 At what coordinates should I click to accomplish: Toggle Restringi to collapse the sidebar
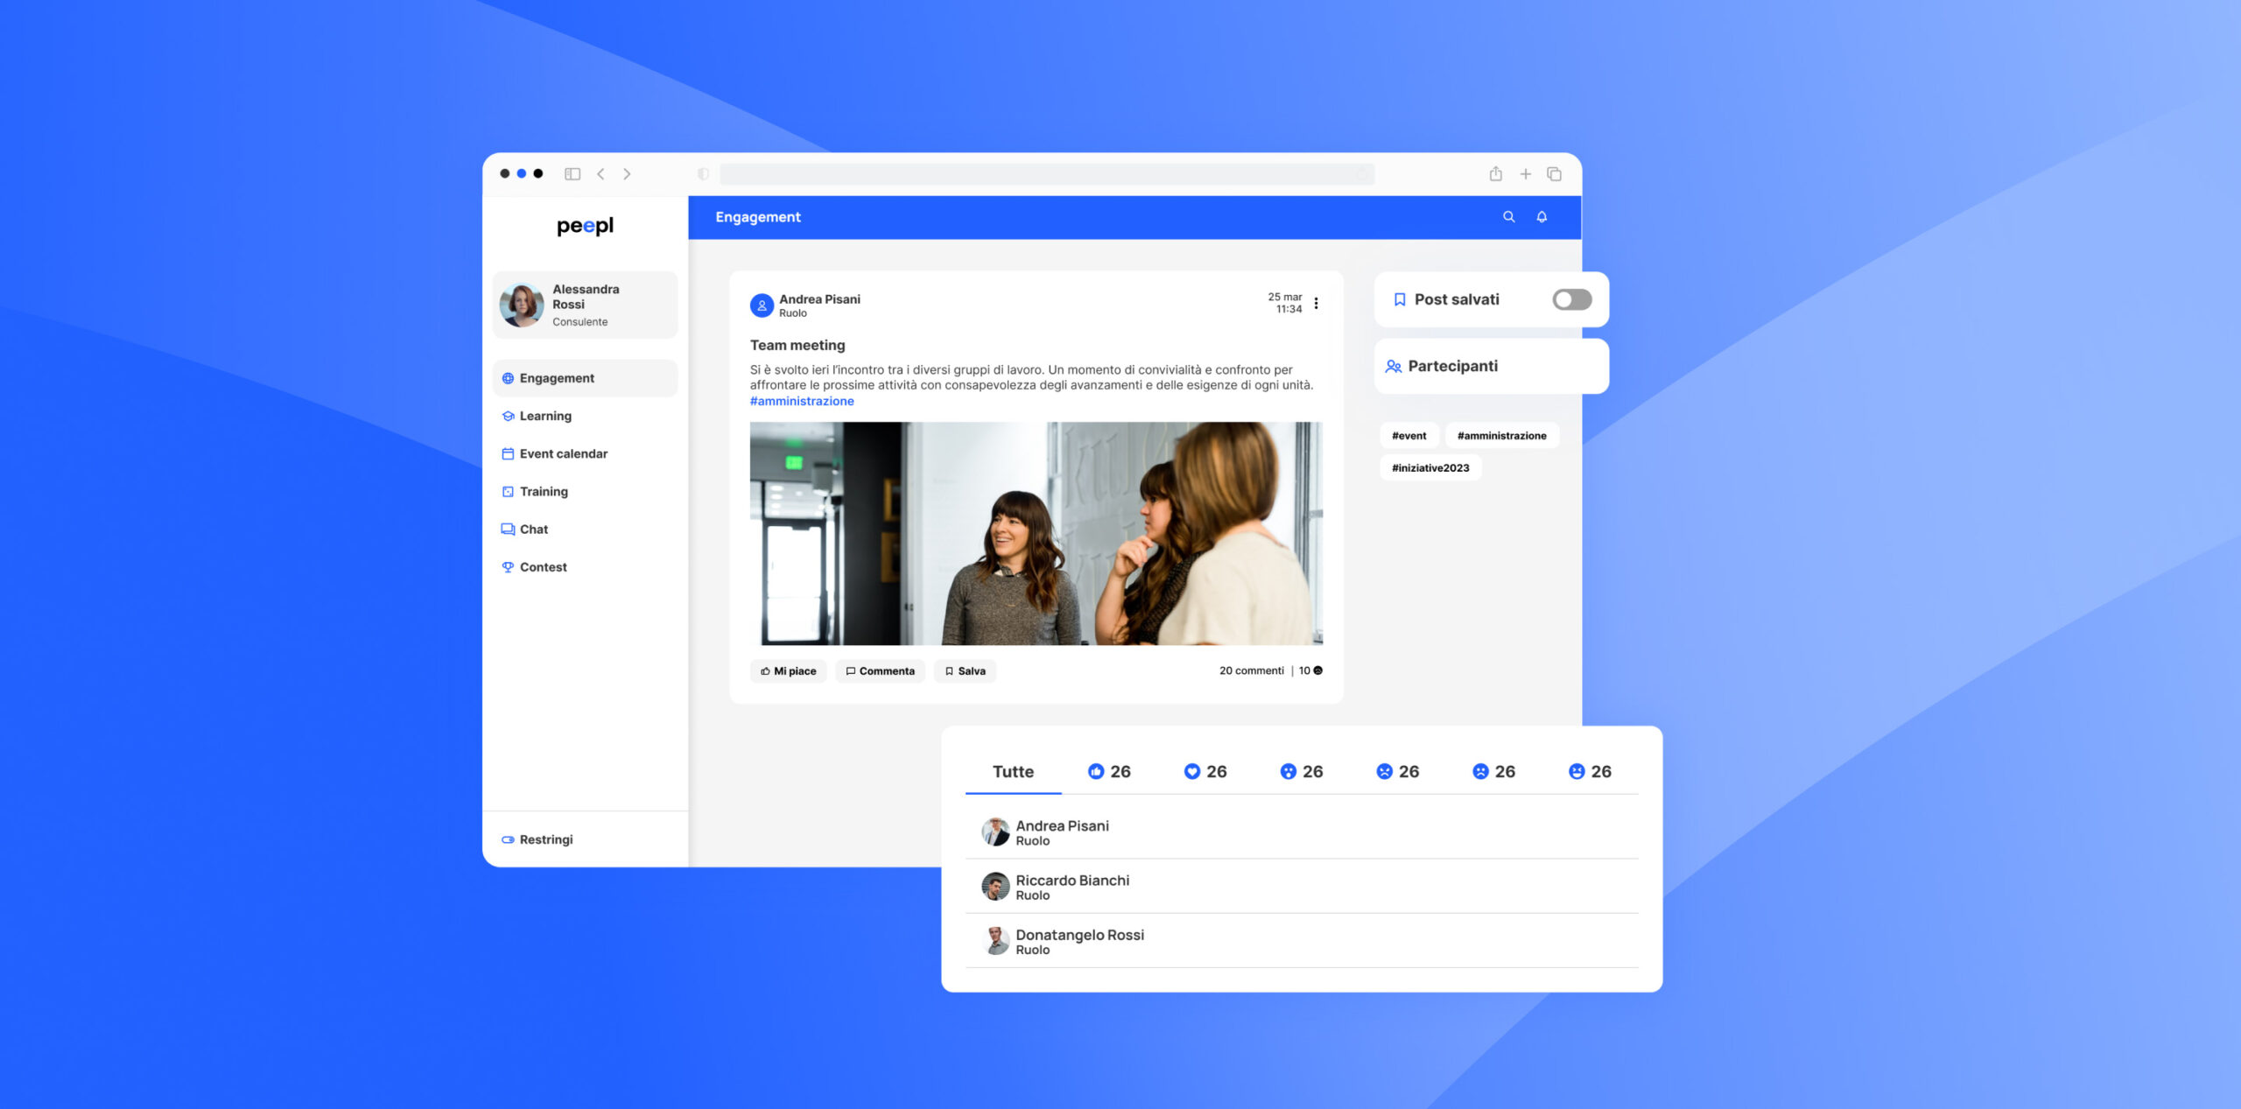[537, 839]
